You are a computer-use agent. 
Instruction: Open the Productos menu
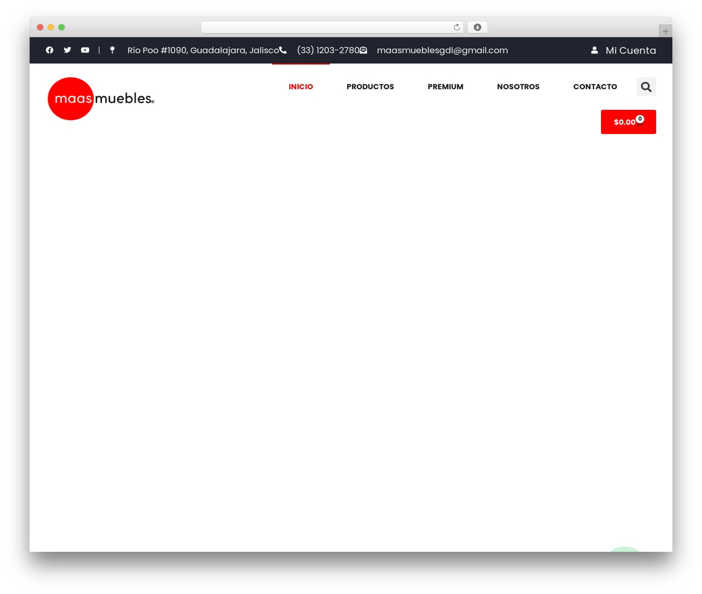pyautogui.click(x=370, y=87)
